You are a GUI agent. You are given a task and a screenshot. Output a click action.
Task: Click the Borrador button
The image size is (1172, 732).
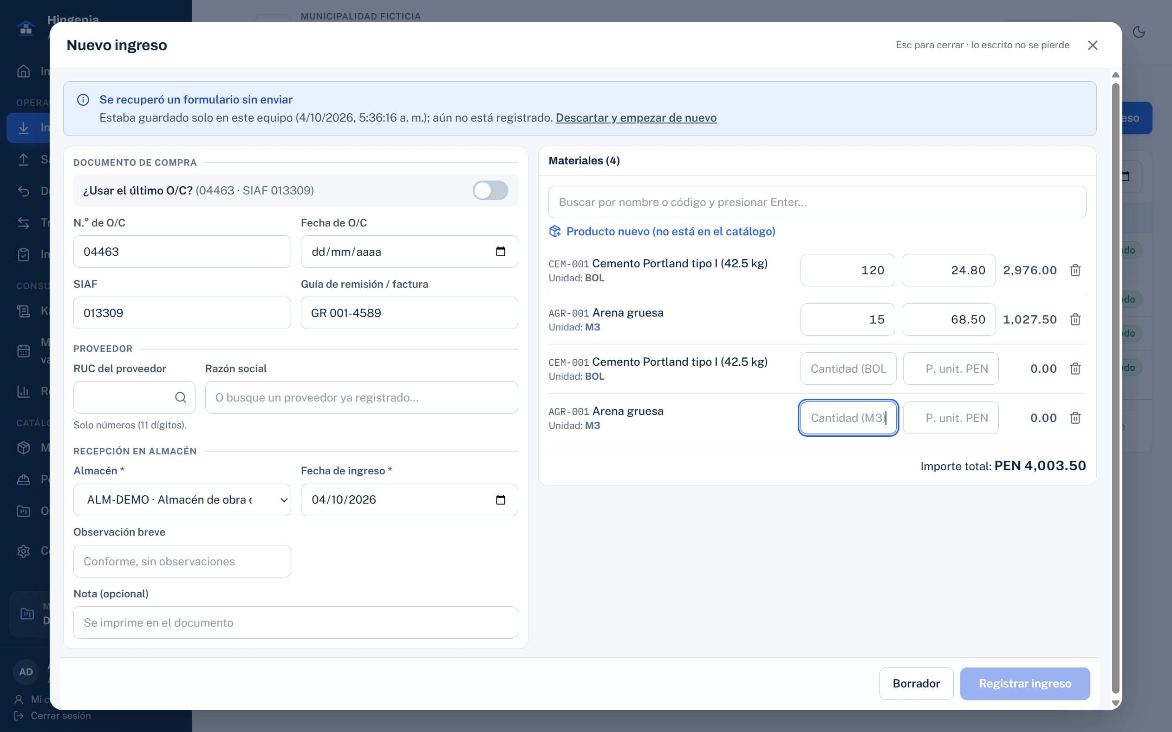[916, 684]
